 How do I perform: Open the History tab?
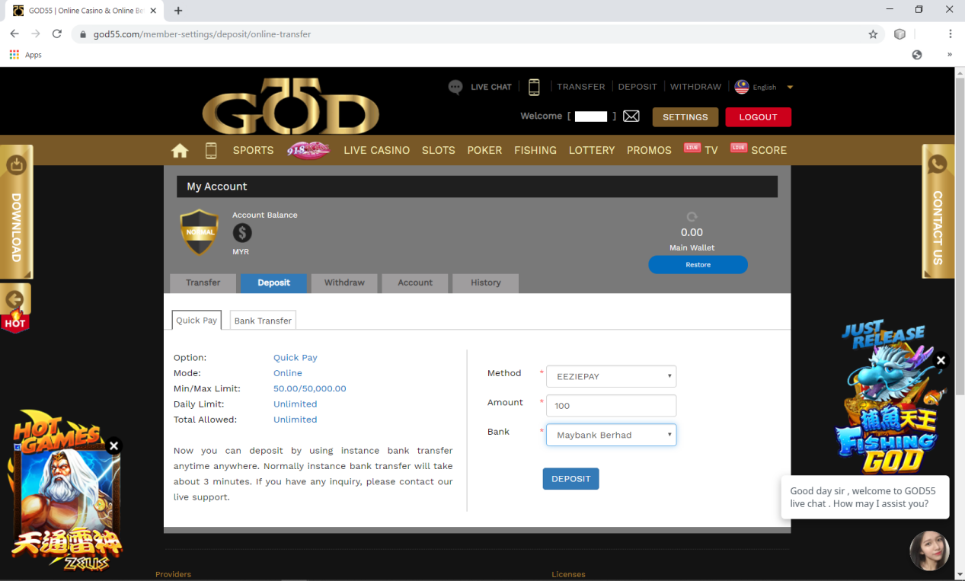point(486,283)
